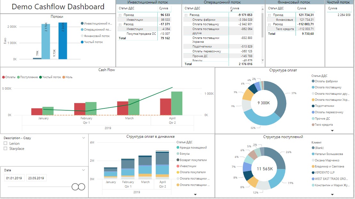This screenshot has width=355, height=199.
Task: Click the down arrow of Операционний поток scrollbar
Action: tap(263, 60)
